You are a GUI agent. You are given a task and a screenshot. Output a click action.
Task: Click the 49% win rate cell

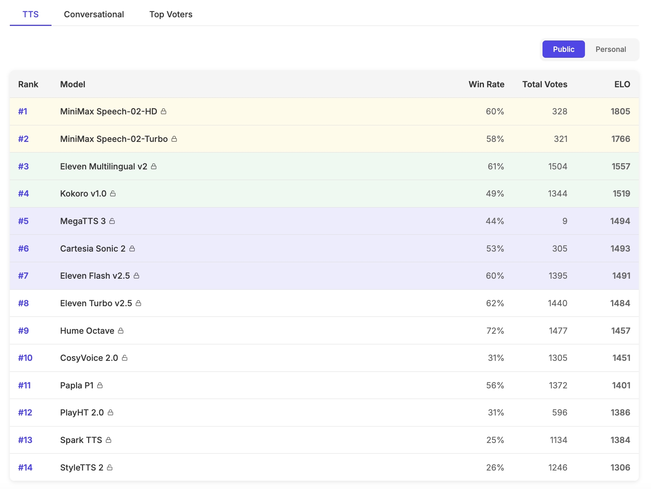pos(495,193)
